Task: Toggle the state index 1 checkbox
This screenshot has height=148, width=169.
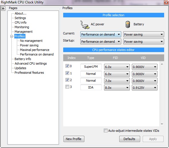Action: coord(67,73)
